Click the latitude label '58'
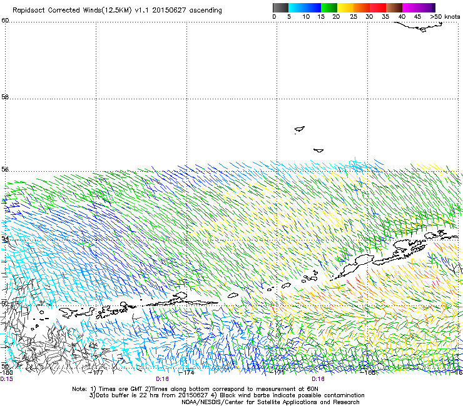The image size is (463, 406). (x=5, y=97)
